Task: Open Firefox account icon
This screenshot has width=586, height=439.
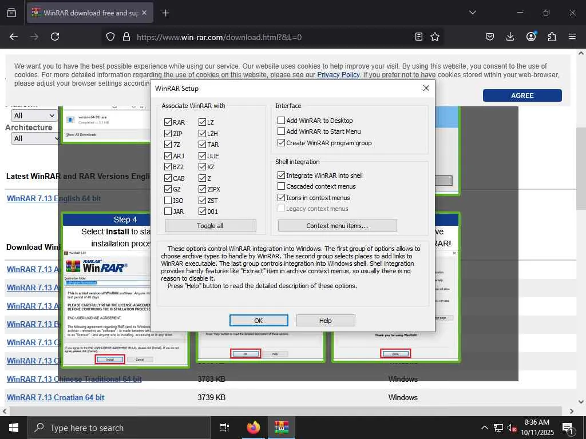Action: (531, 36)
